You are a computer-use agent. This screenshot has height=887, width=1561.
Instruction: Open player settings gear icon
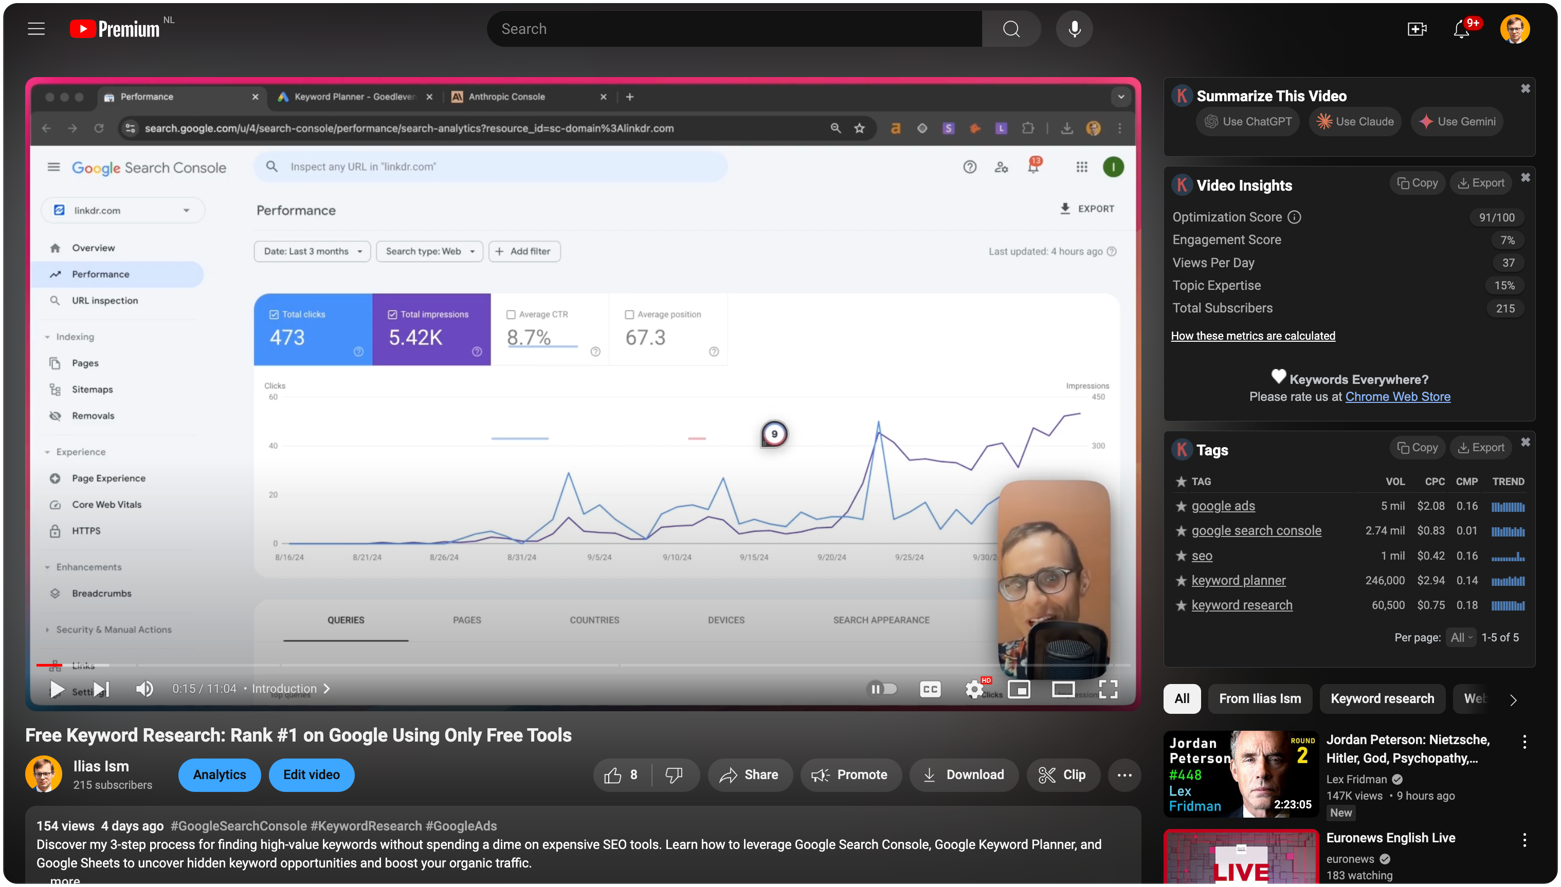pyautogui.click(x=974, y=689)
